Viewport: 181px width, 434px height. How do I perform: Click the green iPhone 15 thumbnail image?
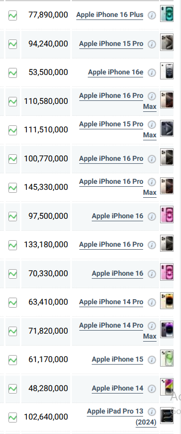167,358
